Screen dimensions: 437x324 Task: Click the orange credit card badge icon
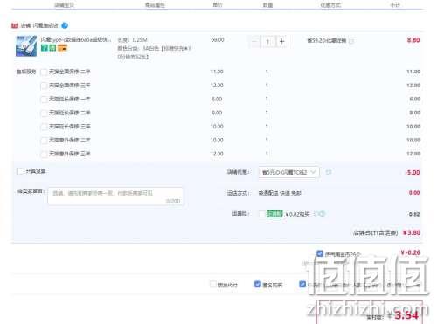pos(62,48)
